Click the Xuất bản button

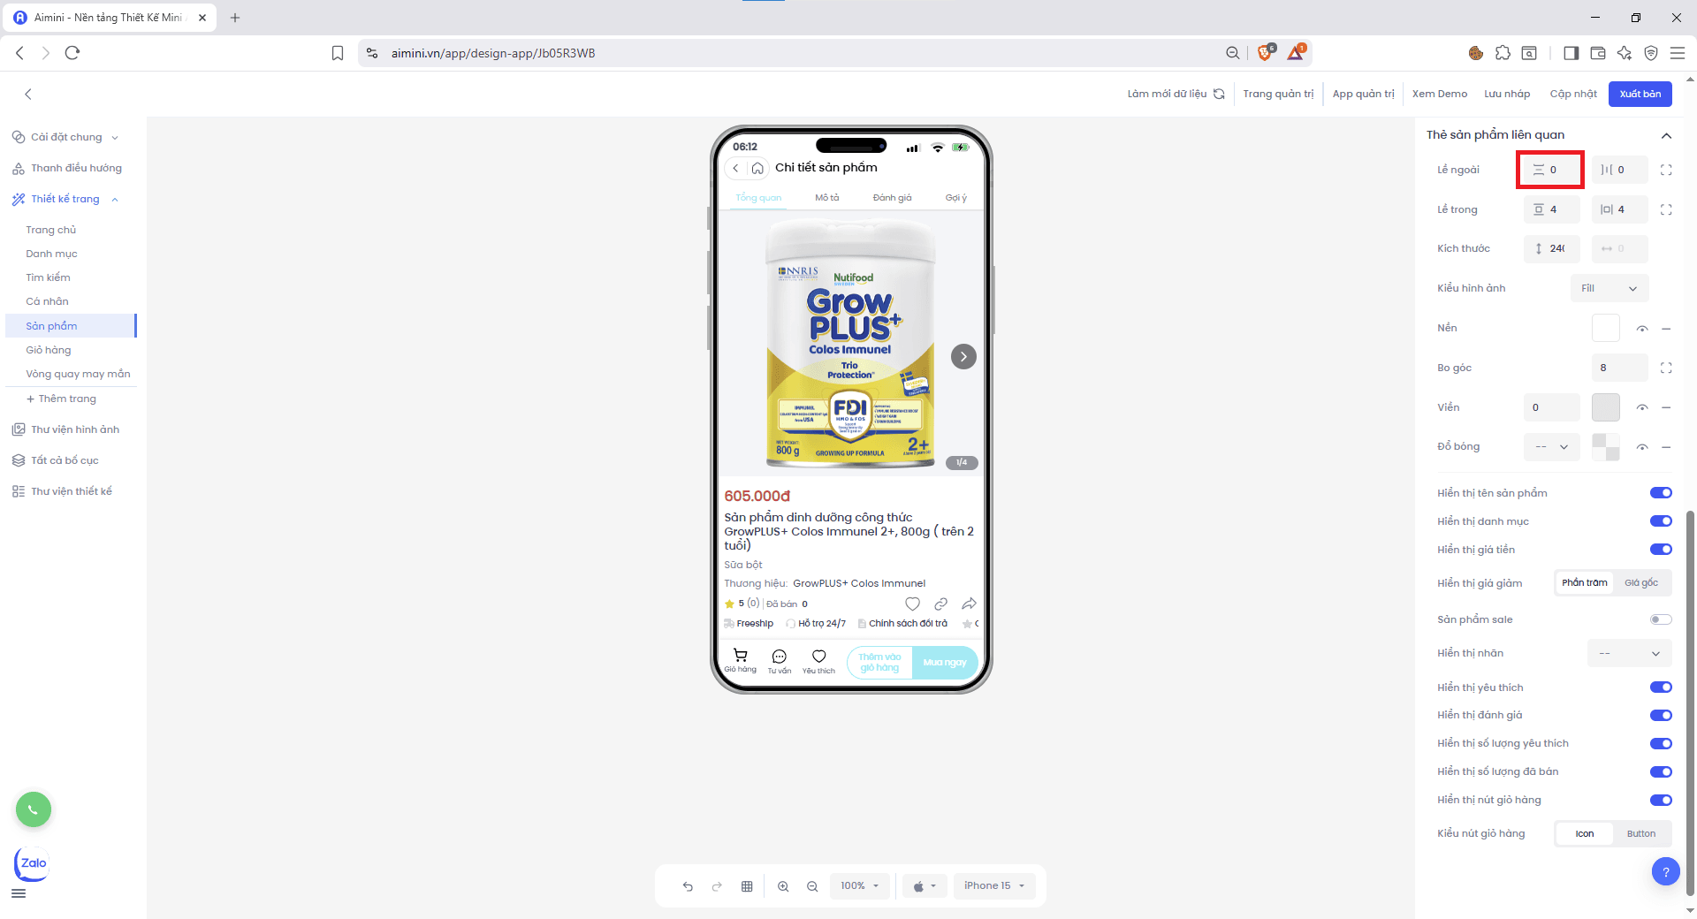(x=1640, y=94)
